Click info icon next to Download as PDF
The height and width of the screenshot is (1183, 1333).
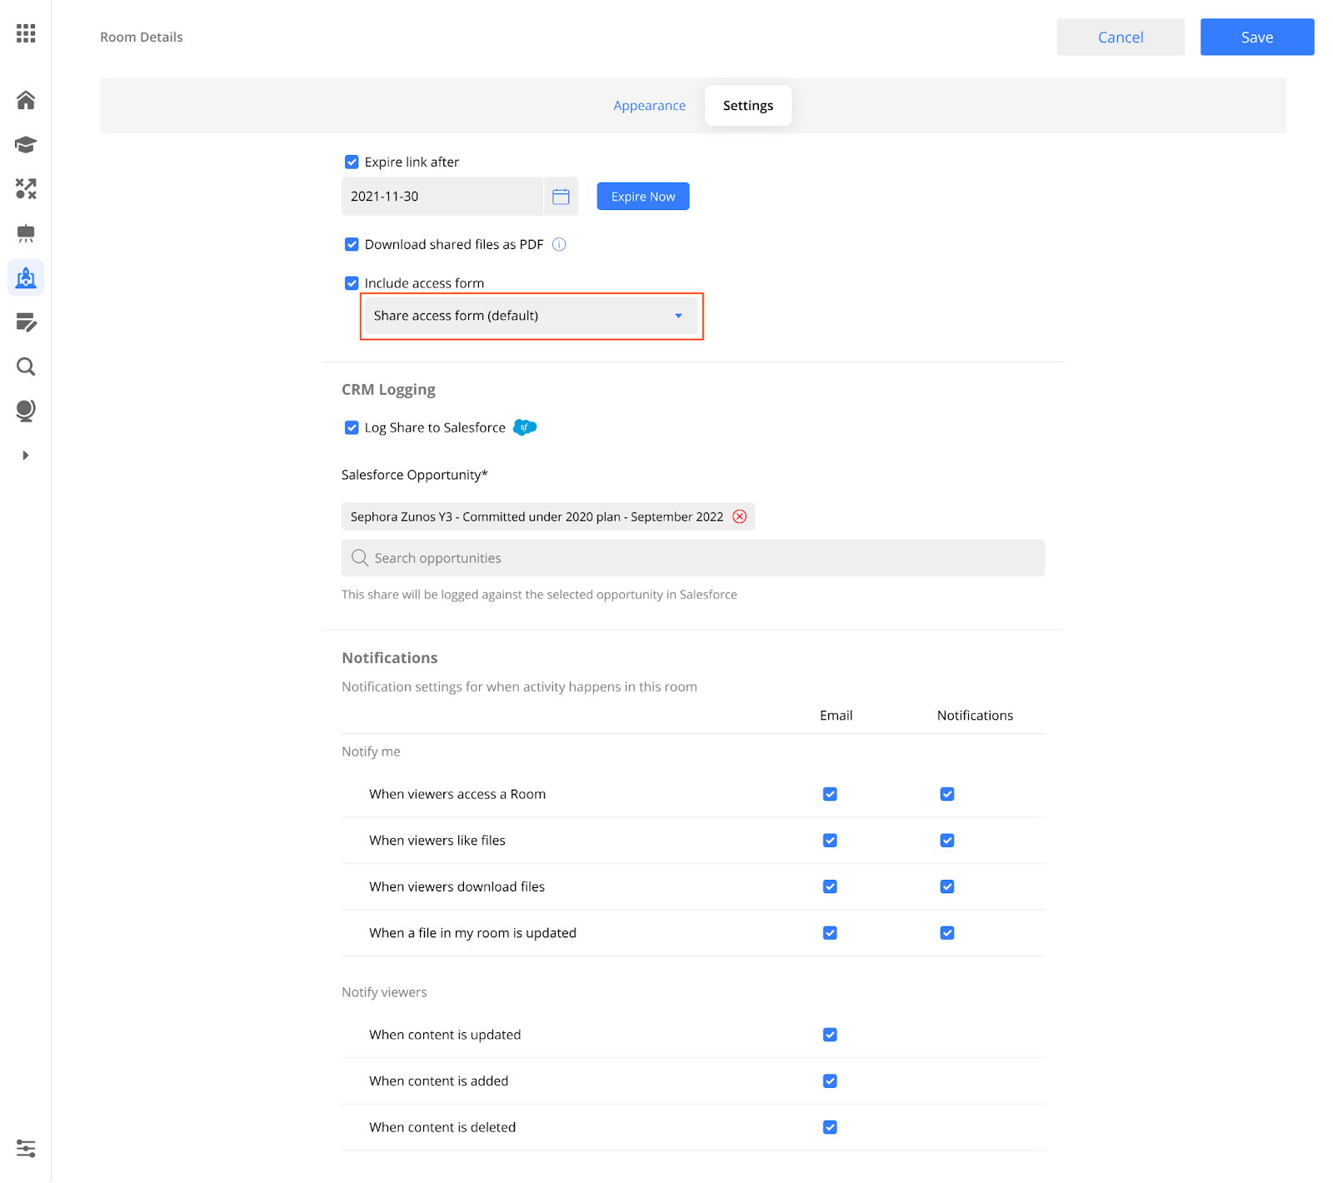click(x=559, y=245)
